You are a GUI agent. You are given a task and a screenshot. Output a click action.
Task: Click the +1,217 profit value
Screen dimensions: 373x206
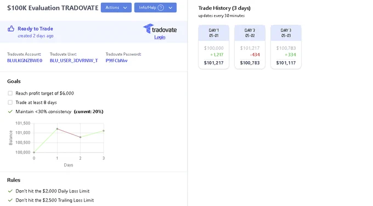[x=217, y=55]
